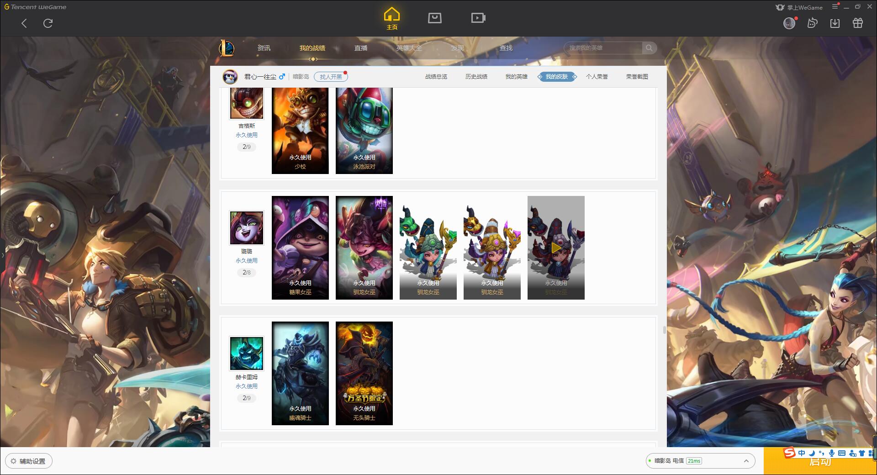Expand the left sidebar collapse arrow
The image size is (877, 475).
click(2, 255)
